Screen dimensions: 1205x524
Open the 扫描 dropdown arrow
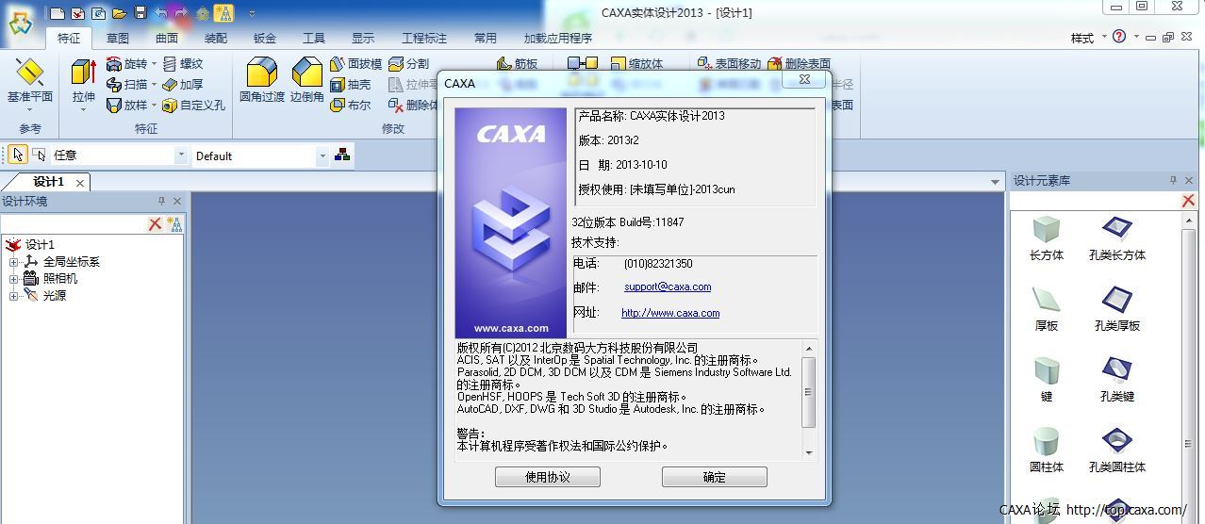tap(154, 86)
